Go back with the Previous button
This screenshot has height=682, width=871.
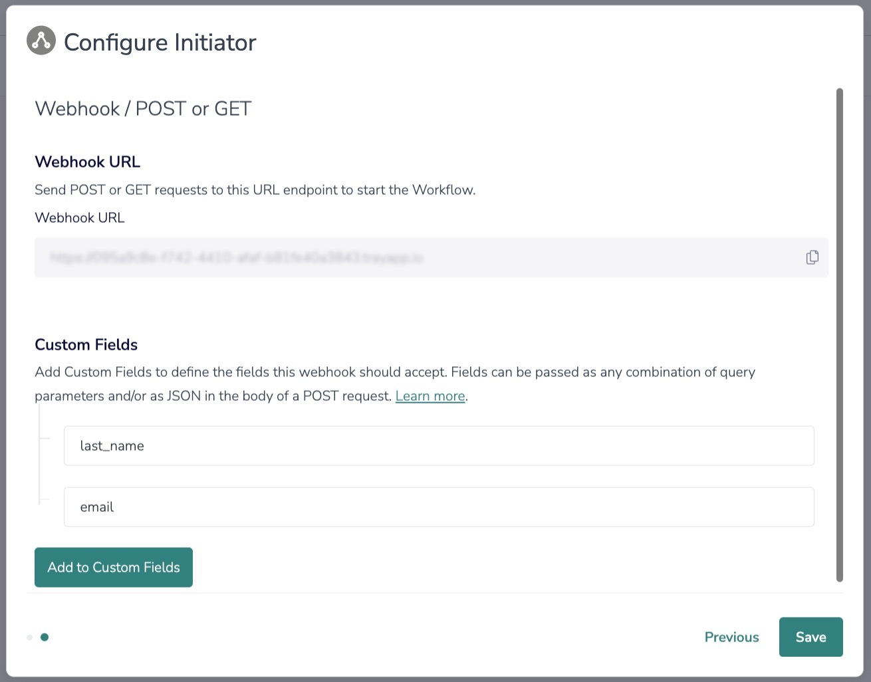point(731,637)
